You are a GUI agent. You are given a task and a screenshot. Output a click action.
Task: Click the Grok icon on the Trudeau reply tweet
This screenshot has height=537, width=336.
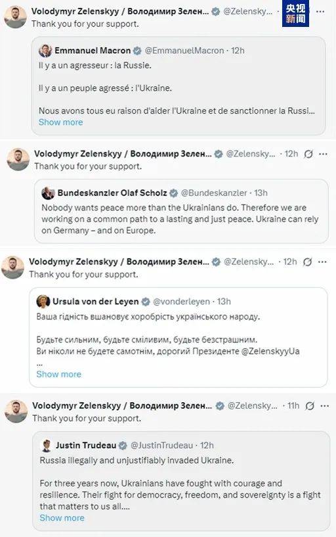pos(310,406)
